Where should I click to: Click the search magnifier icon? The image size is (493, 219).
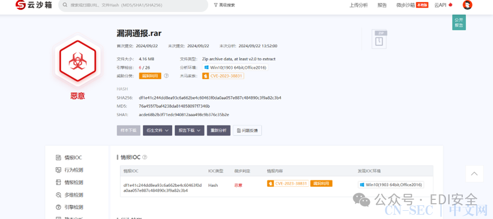(x=65, y=5)
